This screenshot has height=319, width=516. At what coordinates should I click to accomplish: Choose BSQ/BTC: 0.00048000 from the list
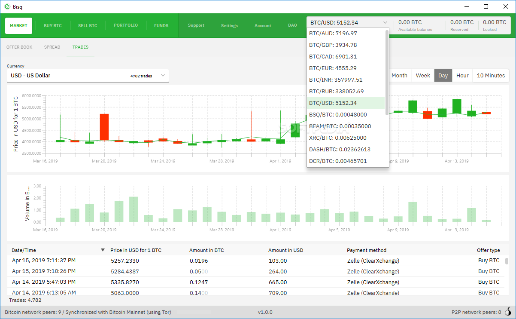pyautogui.click(x=346, y=114)
